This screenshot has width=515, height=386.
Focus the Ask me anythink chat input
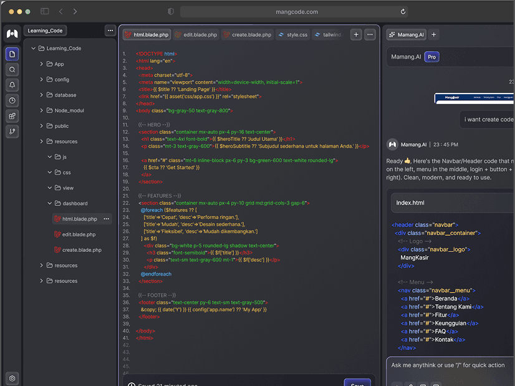click(x=450, y=365)
